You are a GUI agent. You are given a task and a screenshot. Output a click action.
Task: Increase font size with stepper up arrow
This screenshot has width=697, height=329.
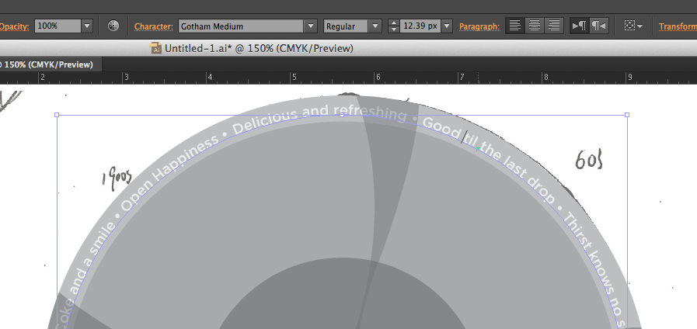(x=393, y=23)
